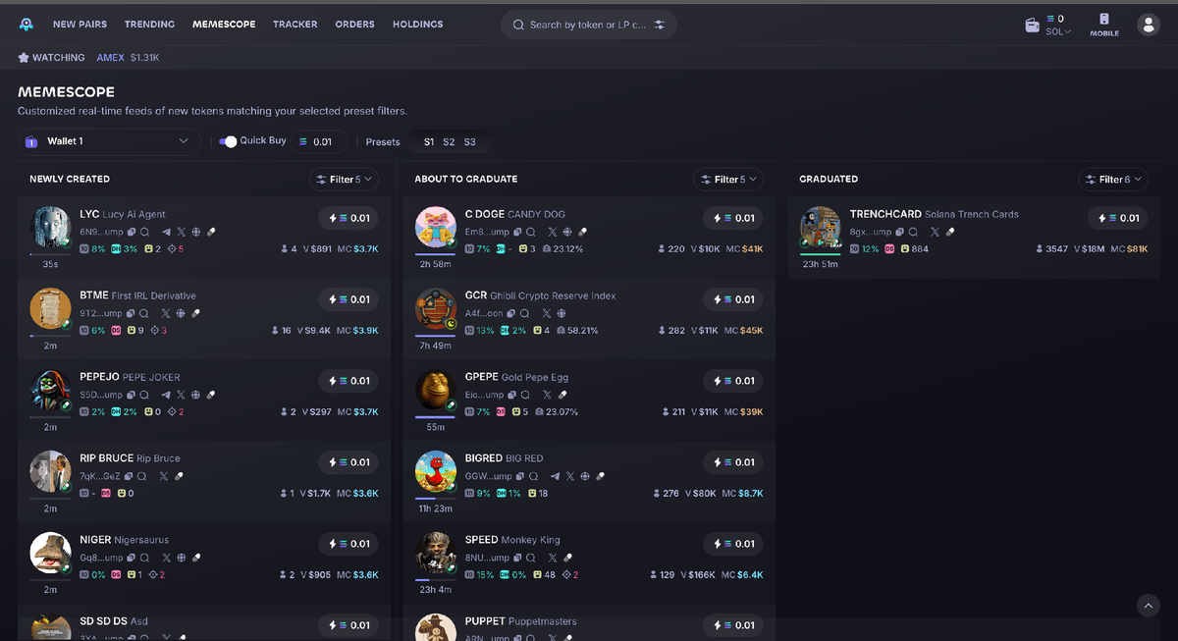Open Telegram link for BIGRED
Viewport: 1178px width, 641px height.
click(x=556, y=476)
